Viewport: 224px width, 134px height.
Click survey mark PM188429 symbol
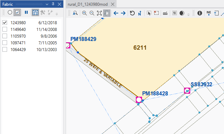pyautogui.click(x=68, y=45)
